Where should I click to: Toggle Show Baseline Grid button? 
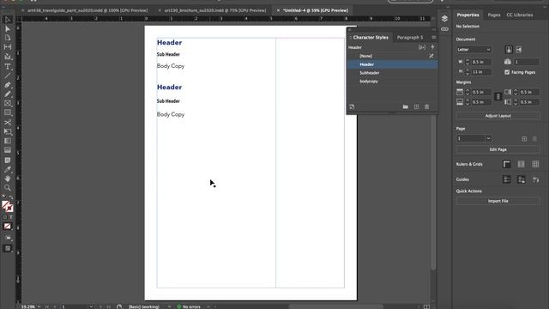click(521, 164)
